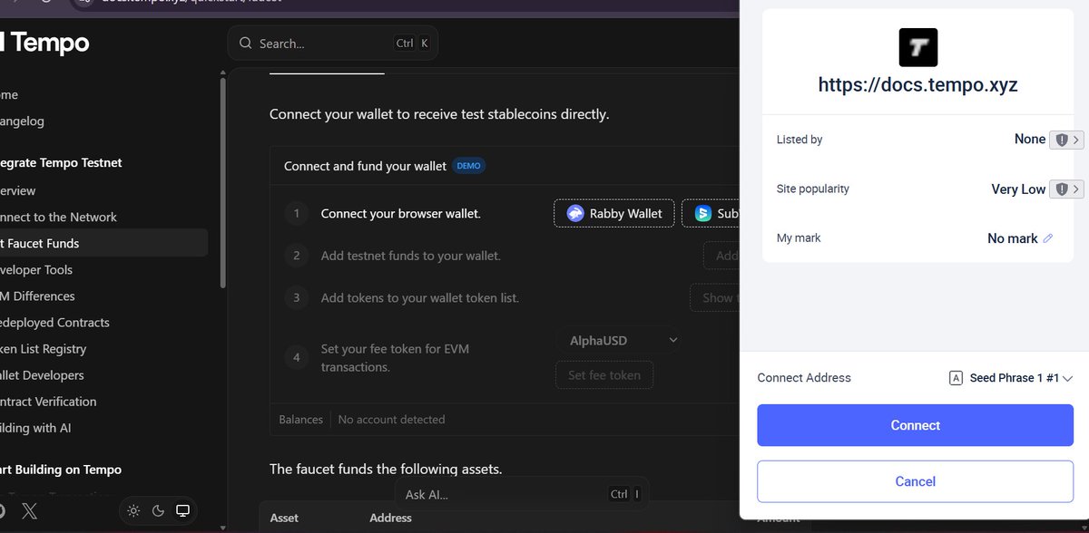This screenshot has width=1089, height=533.
Task: Open the X social link icon
Action: (30, 511)
